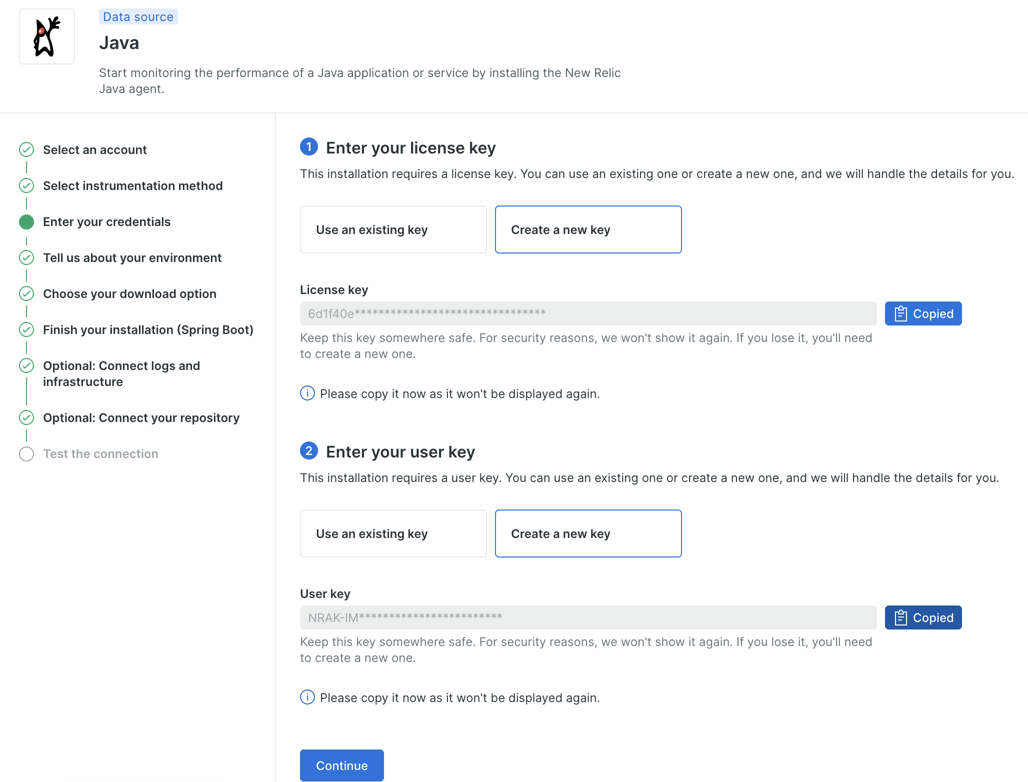Go to Finish your installation (Spring Boot) step
Viewport: 1028px width, 782px height.
point(148,330)
